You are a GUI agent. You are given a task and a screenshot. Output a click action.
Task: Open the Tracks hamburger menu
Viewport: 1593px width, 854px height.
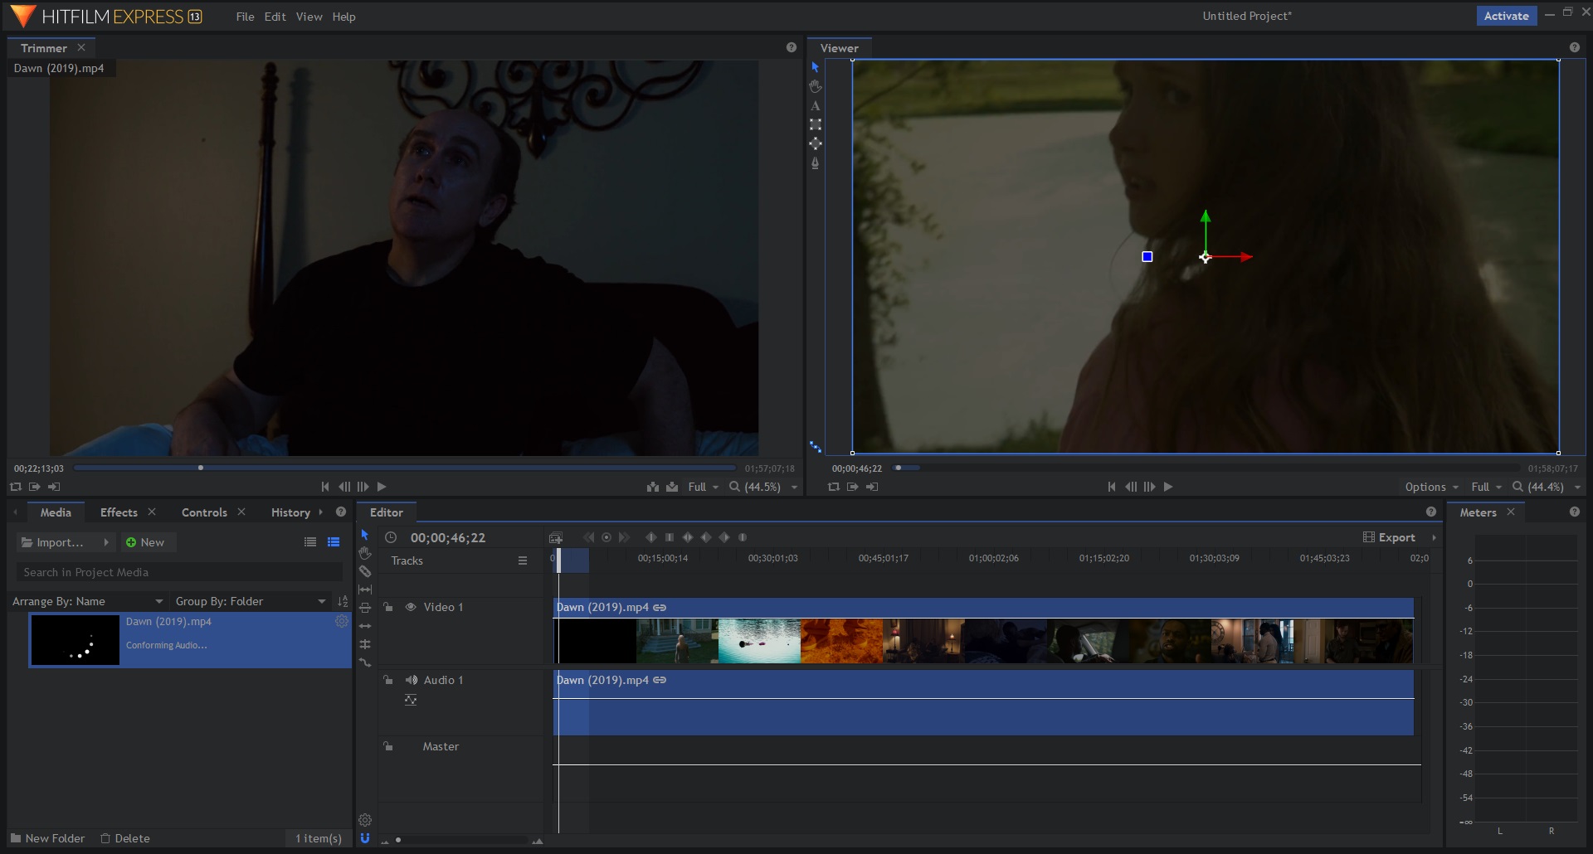[x=523, y=560]
